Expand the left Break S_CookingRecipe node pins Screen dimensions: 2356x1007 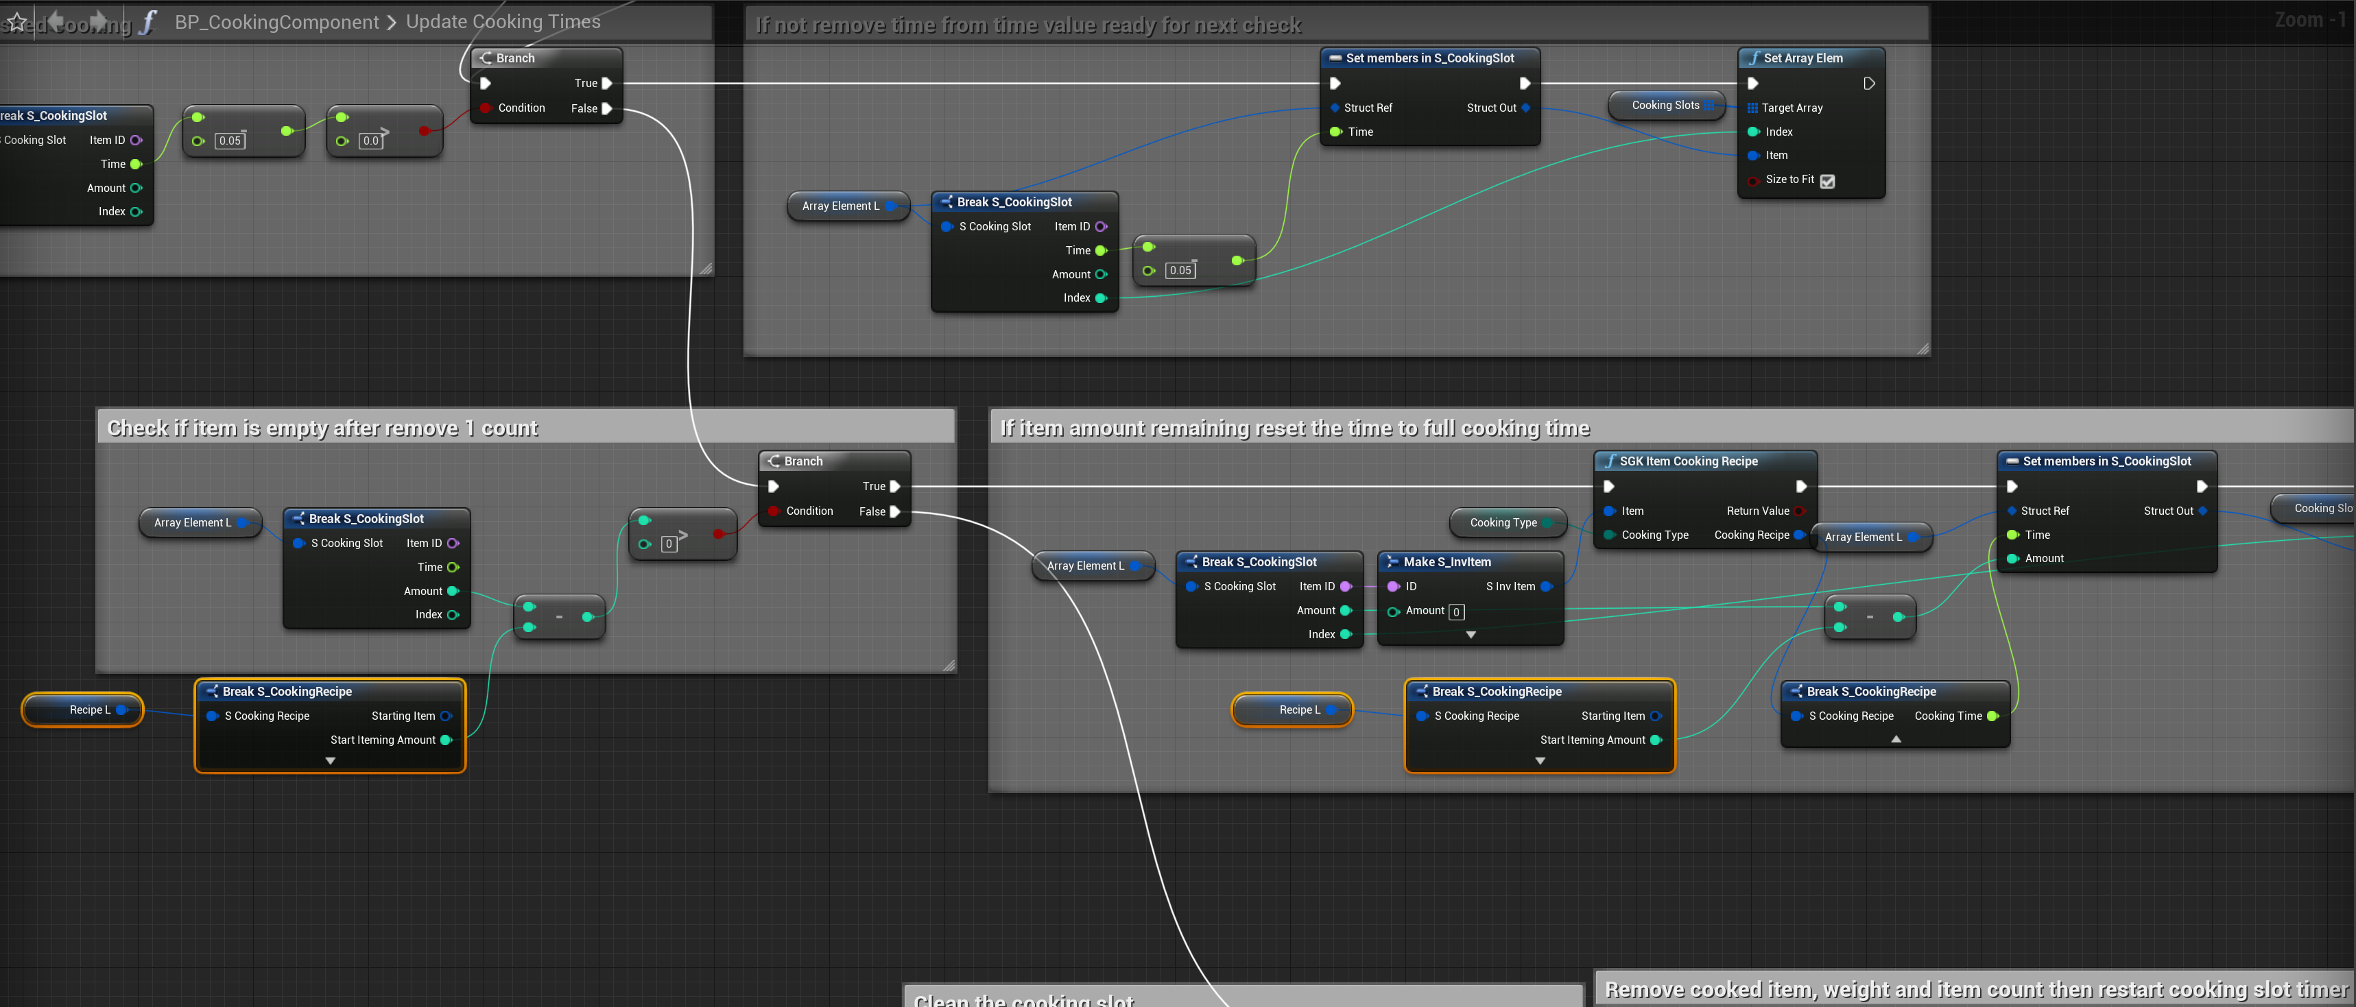pos(330,760)
